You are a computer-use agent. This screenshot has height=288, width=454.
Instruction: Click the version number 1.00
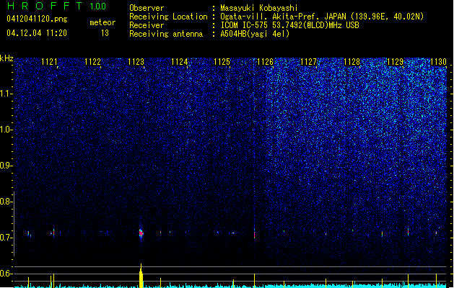[98, 6]
